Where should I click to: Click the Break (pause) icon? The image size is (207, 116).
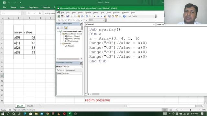pyautogui.click(x=98, y=16)
